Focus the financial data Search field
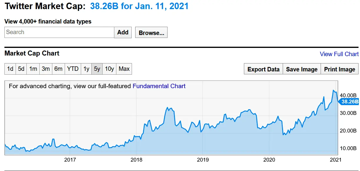Image resolution: width=360 pixels, height=171 pixels. pos(59,32)
